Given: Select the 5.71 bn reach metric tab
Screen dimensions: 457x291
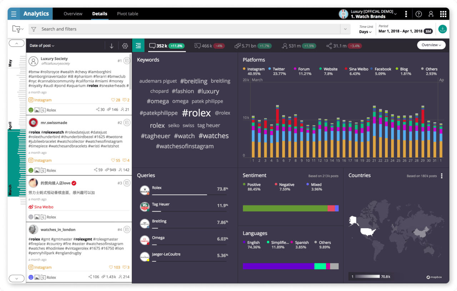Looking at the screenshot, I should (253, 46).
